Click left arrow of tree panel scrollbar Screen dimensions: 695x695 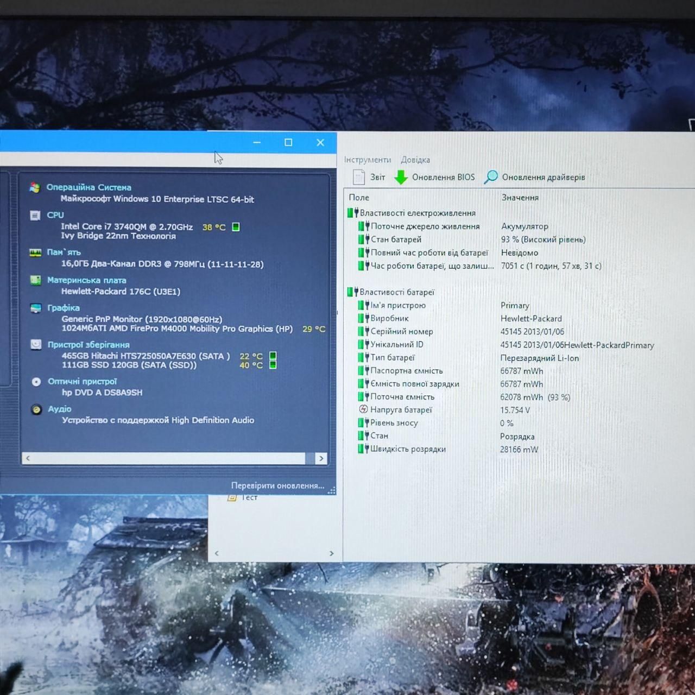tap(217, 553)
